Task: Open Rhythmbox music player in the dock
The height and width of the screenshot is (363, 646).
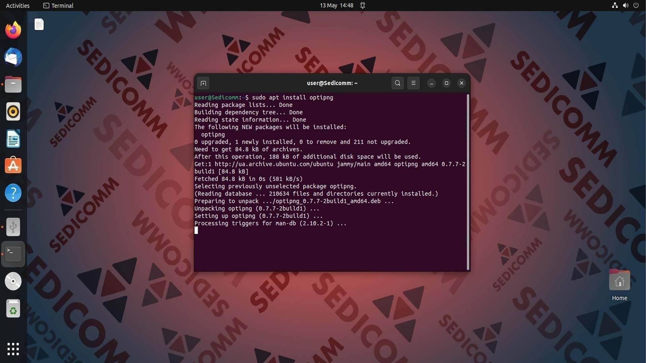Action: click(13, 112)
